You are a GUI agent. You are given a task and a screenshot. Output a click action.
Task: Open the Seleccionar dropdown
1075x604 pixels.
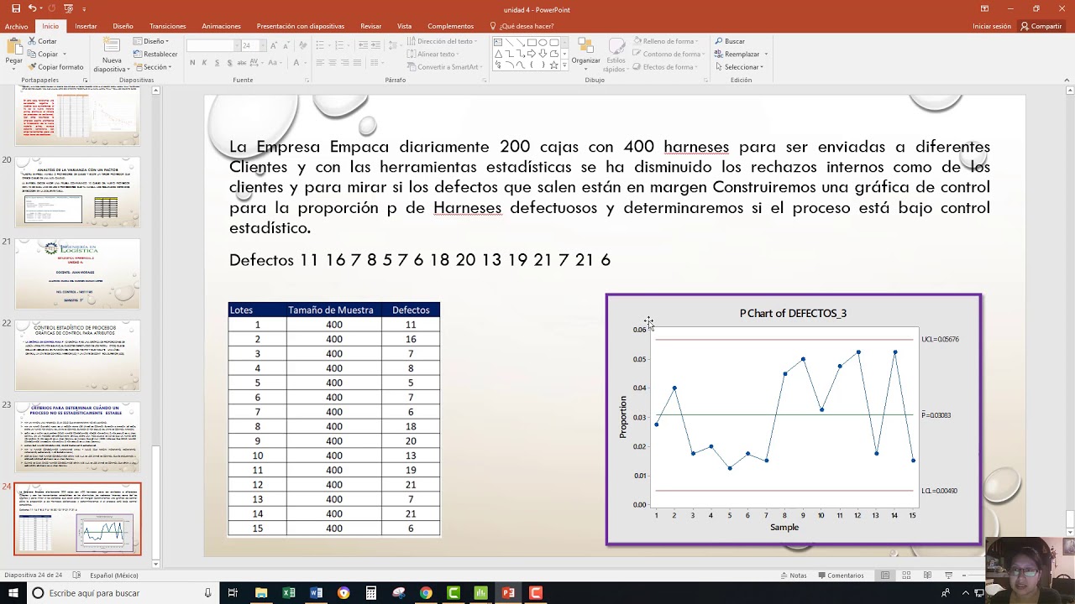click(740, 67)
